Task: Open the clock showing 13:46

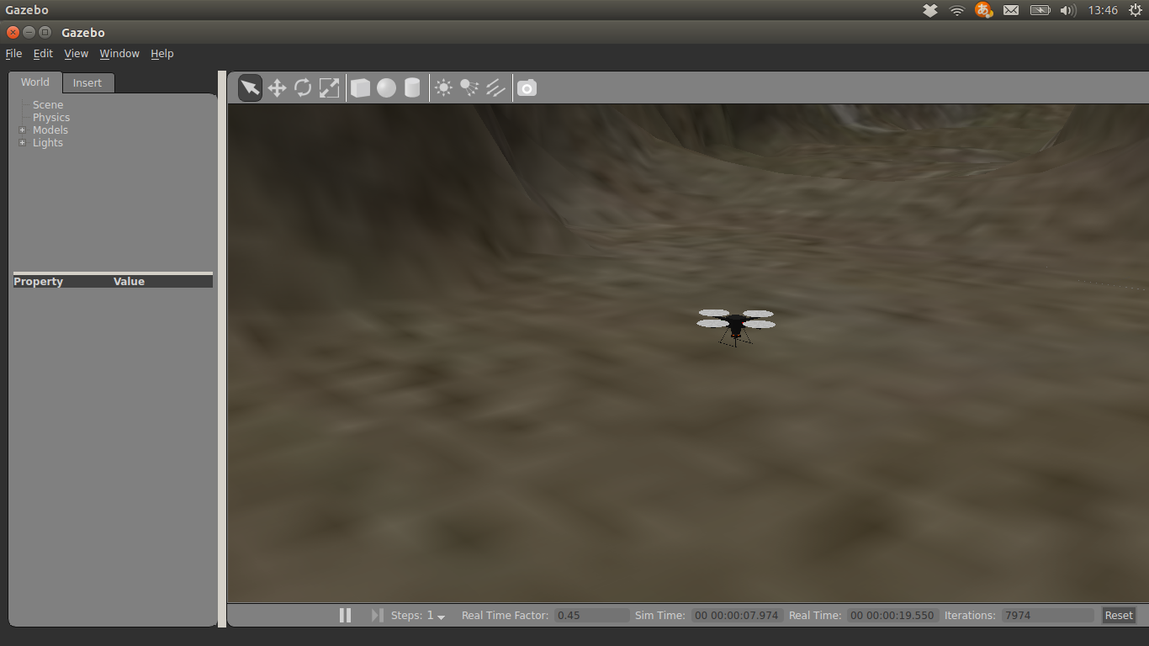Action: pyautogui.click(x=1103, y=10)
